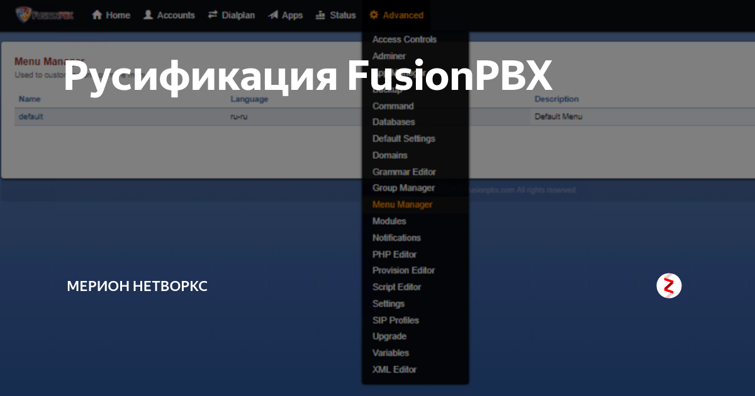Open XML Editor

pyautogui.click(x=394, y=370)
